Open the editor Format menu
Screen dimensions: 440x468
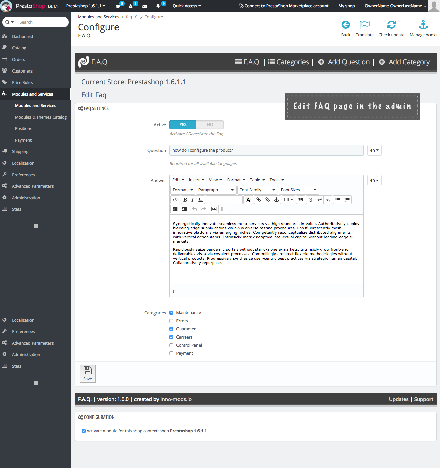(236, 180)
